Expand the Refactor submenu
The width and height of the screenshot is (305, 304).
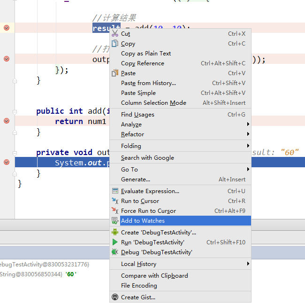click(x=180, y=134)
